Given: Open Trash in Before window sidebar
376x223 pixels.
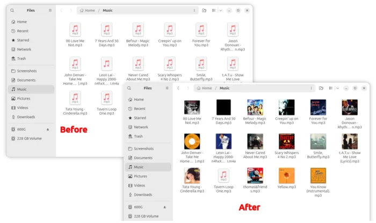Looking at the screenshot, I should [x=31, y=58].
